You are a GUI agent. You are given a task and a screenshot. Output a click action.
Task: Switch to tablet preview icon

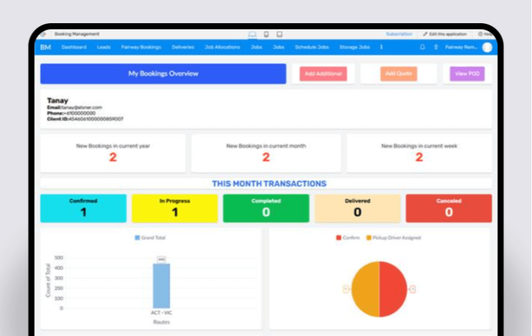(x=280, y=34)
